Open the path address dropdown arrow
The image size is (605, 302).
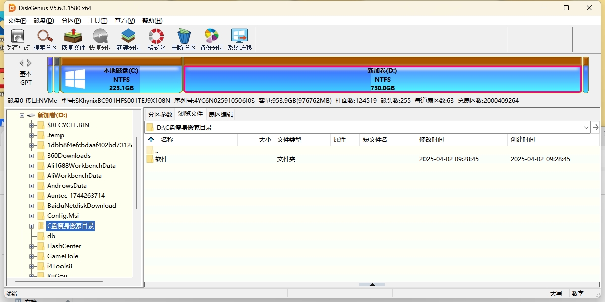coord(586,128)
